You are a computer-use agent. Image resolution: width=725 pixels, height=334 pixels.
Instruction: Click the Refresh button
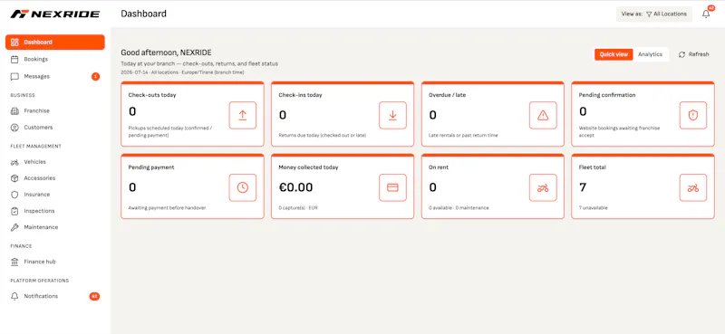693,54
